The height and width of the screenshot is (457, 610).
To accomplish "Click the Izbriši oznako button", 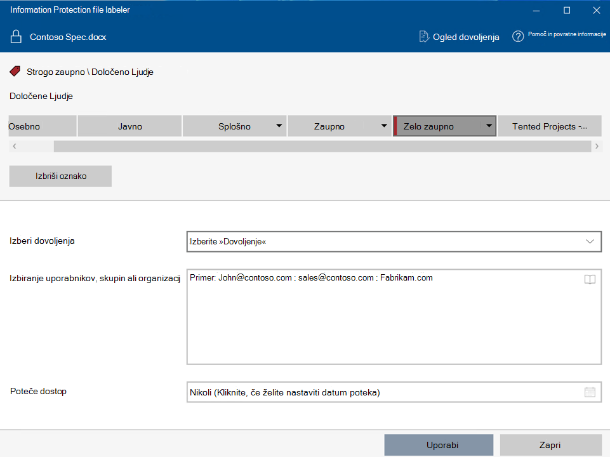I will (x=60, y=176).
